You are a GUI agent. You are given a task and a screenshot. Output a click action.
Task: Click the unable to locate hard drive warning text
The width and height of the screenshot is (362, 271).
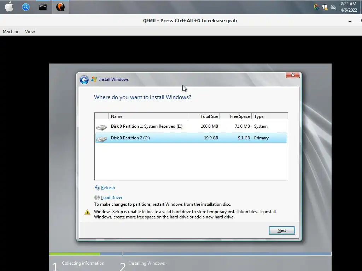click(185, 214)
